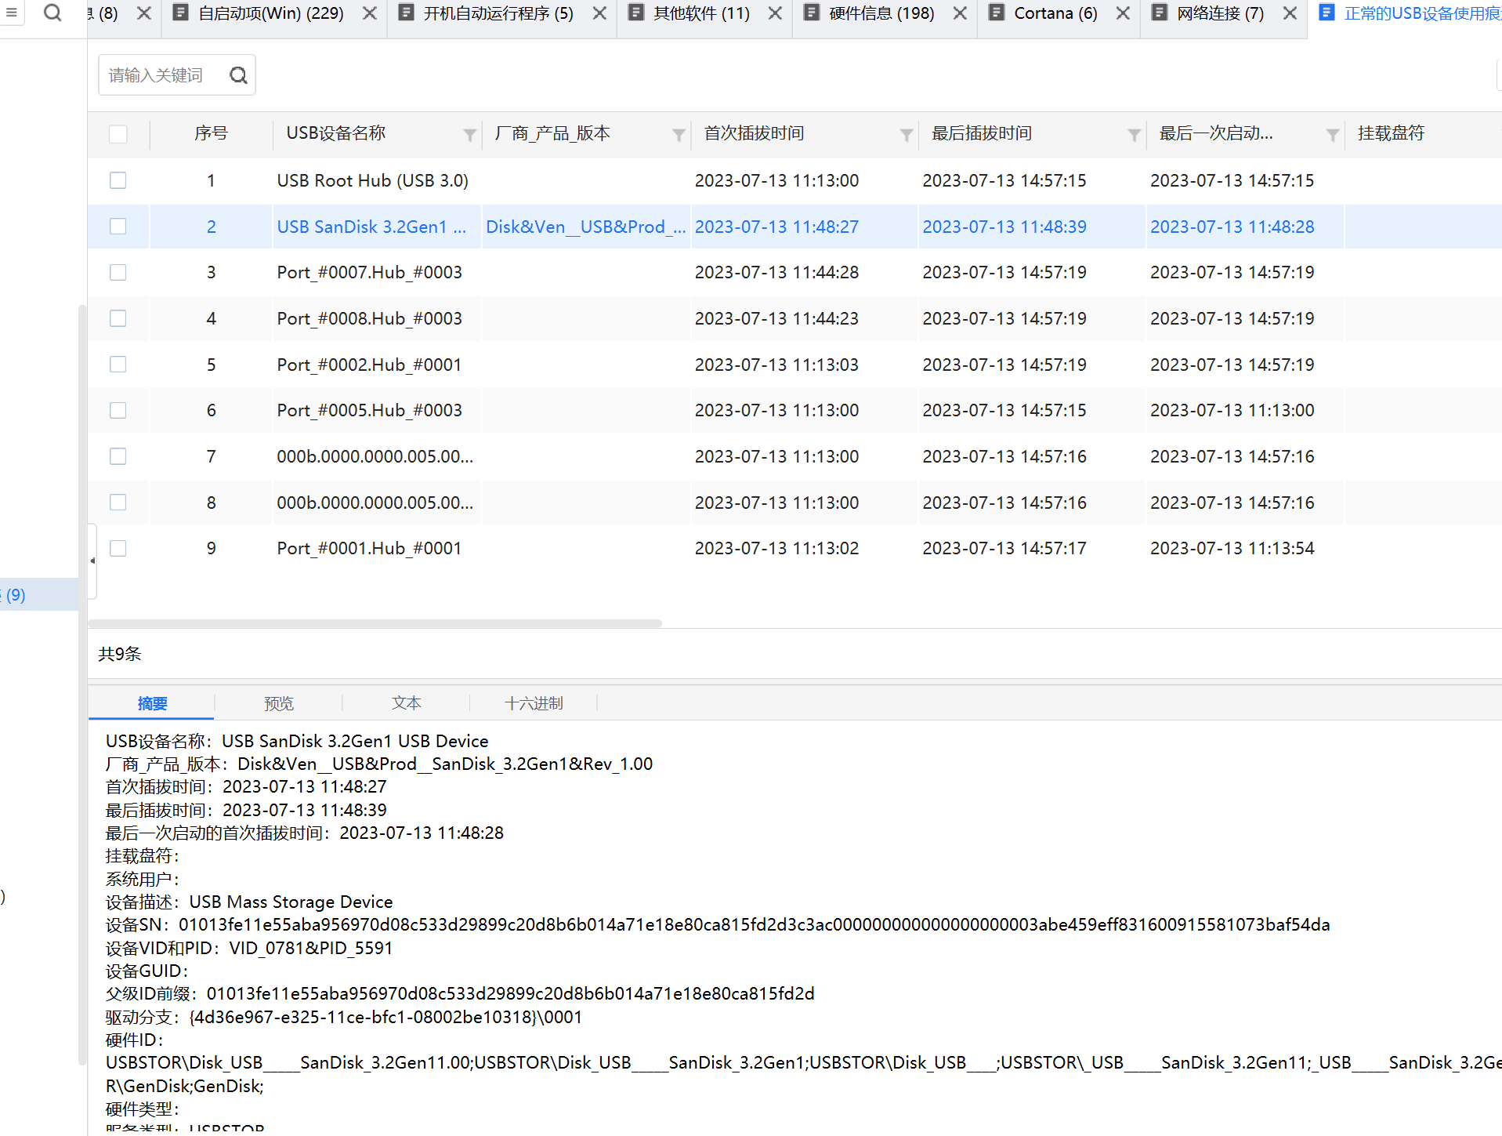The width and height of the screenshot is (1502, 1136).
Task: Switch to the 开机自动运行程序 (5) tab
Action: pyautogui.click(x=498, y=13)
